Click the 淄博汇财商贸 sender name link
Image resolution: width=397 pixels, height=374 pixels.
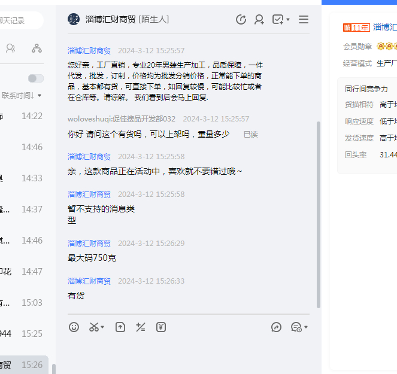[x=89, y=51]
